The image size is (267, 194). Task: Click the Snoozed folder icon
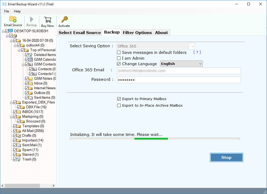(23, 121)
